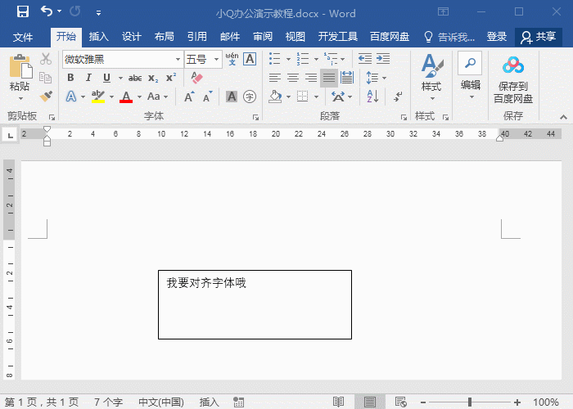The image size is (573, 409).
Task: Toggle Bold formatting
Action: pos(70,78)
